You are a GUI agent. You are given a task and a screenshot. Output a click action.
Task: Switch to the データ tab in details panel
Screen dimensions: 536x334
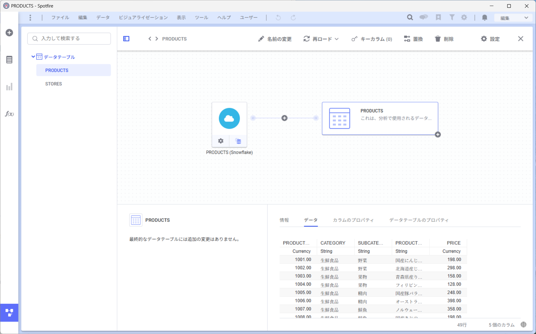pyautogui.click(x=311, y=220)
